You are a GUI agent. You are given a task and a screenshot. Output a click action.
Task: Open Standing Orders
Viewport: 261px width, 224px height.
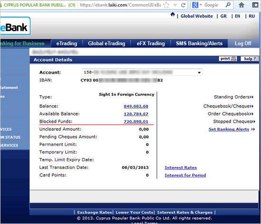coord(233,97)
